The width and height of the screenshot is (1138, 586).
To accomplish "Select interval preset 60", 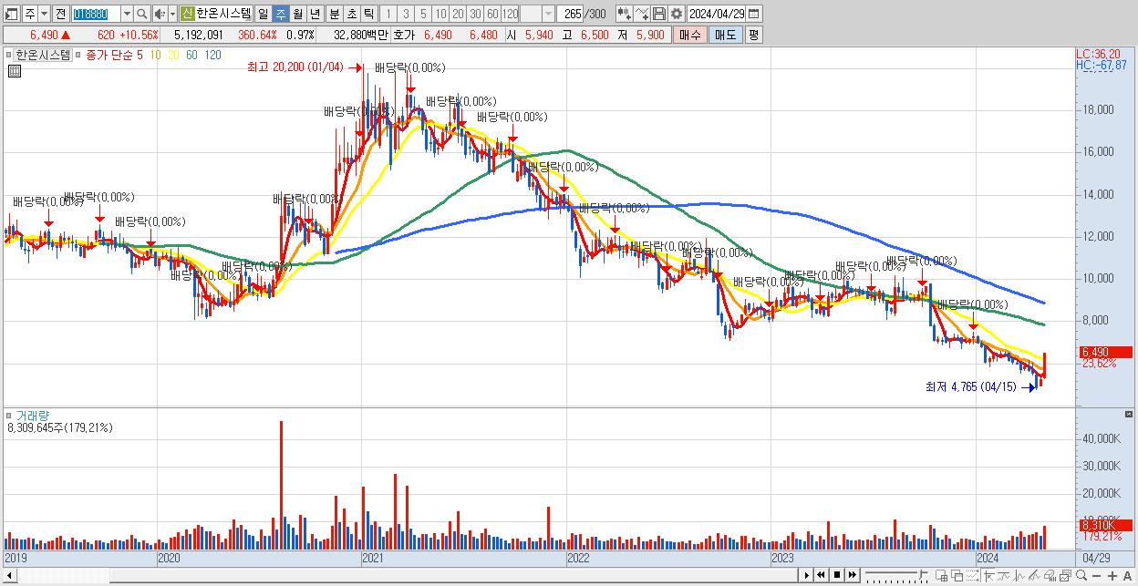I will pyautogui.click(x=492, y=14).
